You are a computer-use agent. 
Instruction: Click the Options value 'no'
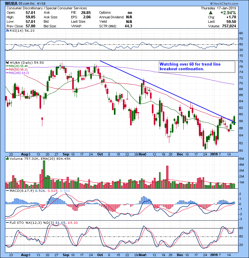130,13
